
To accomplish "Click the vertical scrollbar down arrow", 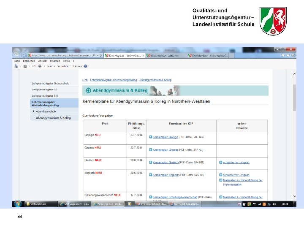I will [x=294, y=196].
